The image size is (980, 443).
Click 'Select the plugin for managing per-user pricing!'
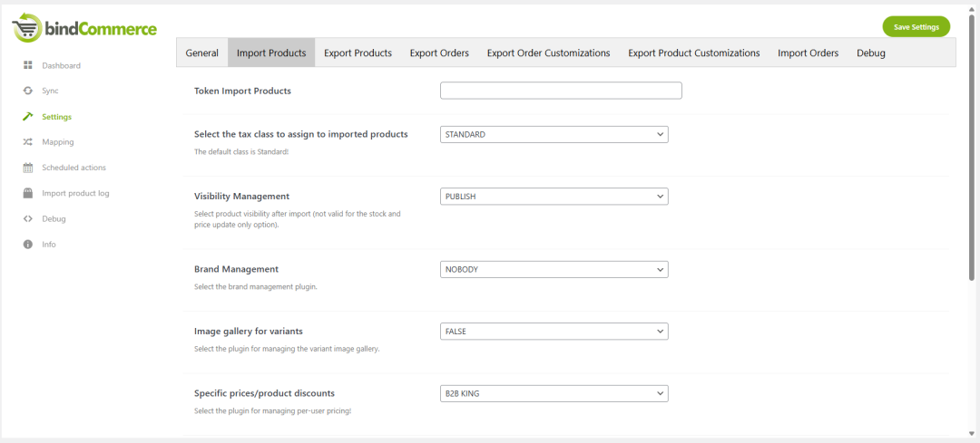[x=272, y=411]
